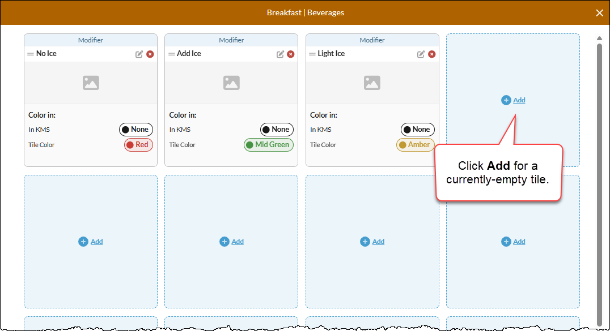This screenshot has height=331, width=610.
Task: Select the Light Ice drag handle
Action: point(312,54)
